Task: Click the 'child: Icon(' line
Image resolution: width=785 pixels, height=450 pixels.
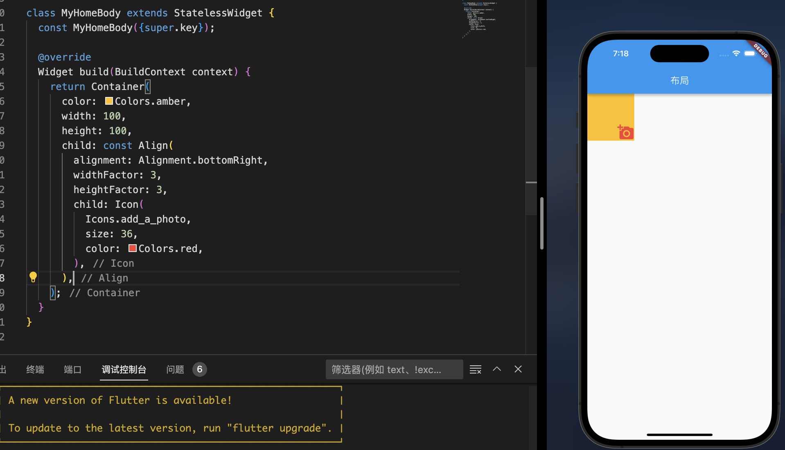Action: [x=108, y=204]
